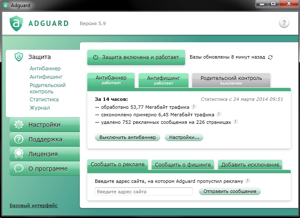Open Антифишинг in the sidebar

[46, 77]
